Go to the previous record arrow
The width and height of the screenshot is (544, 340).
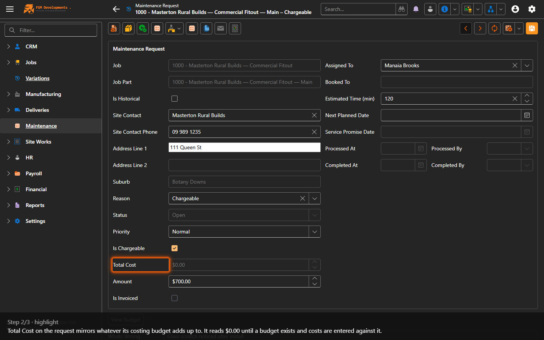(x=466, y=28)
